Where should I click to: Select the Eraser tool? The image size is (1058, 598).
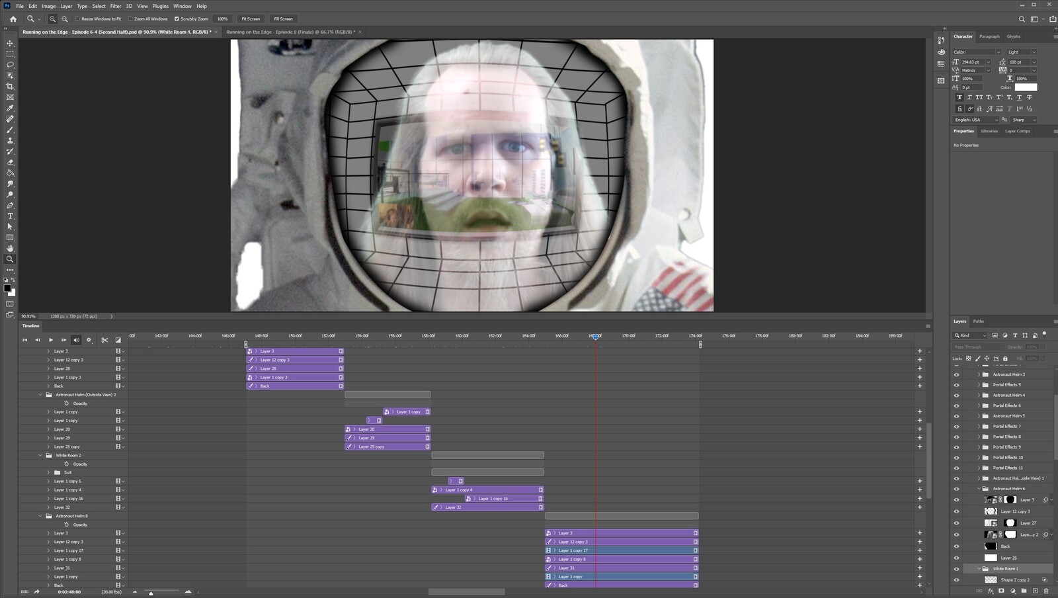coord(10,162)
